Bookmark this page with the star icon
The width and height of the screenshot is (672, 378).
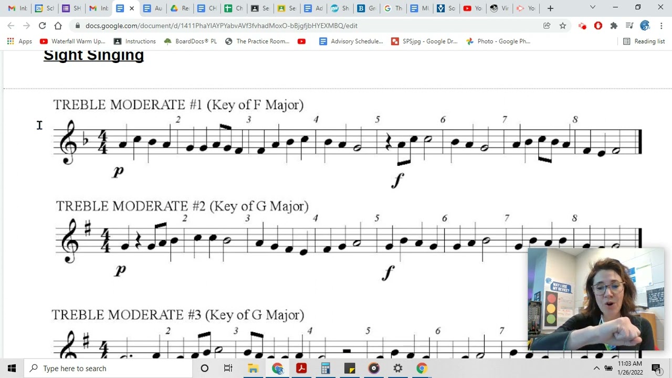[563, 25]
